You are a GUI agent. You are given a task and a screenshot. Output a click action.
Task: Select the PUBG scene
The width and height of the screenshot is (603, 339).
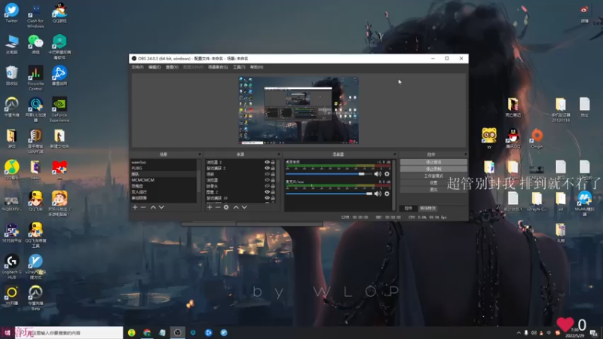[x=164, y=168]
